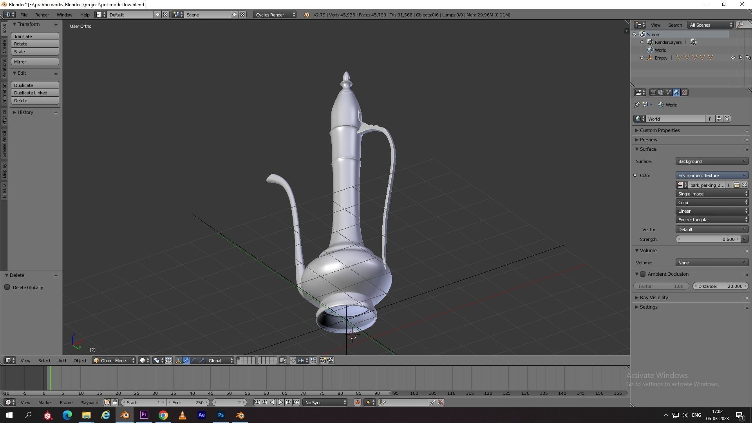Click the pin icon next to the World breadcrumb
The image size is (752, 423).
point(637,105)
